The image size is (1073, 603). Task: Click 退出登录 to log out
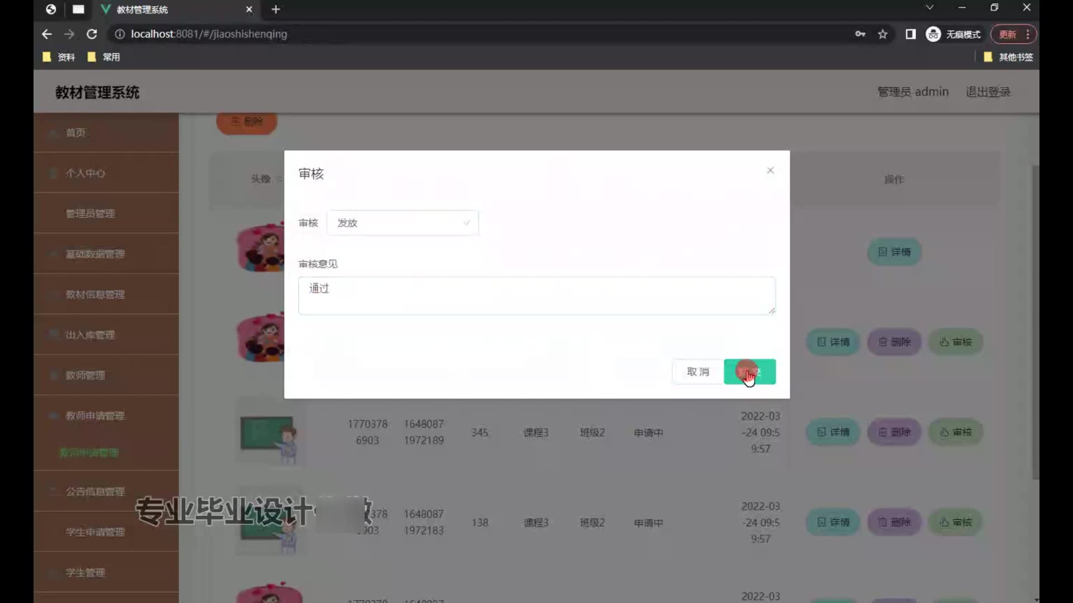988,92
